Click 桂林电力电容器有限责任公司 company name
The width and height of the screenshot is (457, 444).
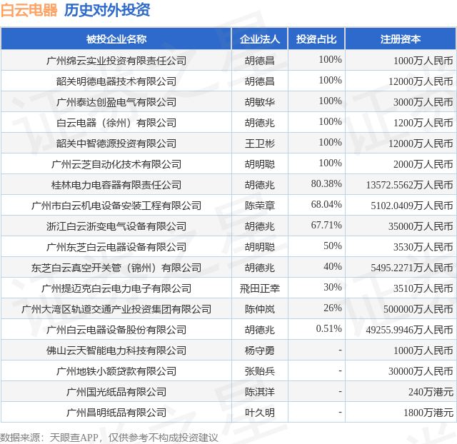pyautogui.click(x=116, y=185)
